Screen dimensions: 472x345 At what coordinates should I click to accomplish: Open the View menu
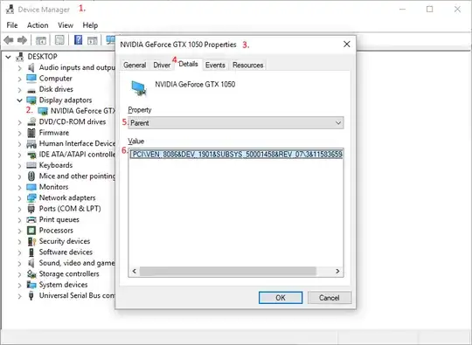66,25
